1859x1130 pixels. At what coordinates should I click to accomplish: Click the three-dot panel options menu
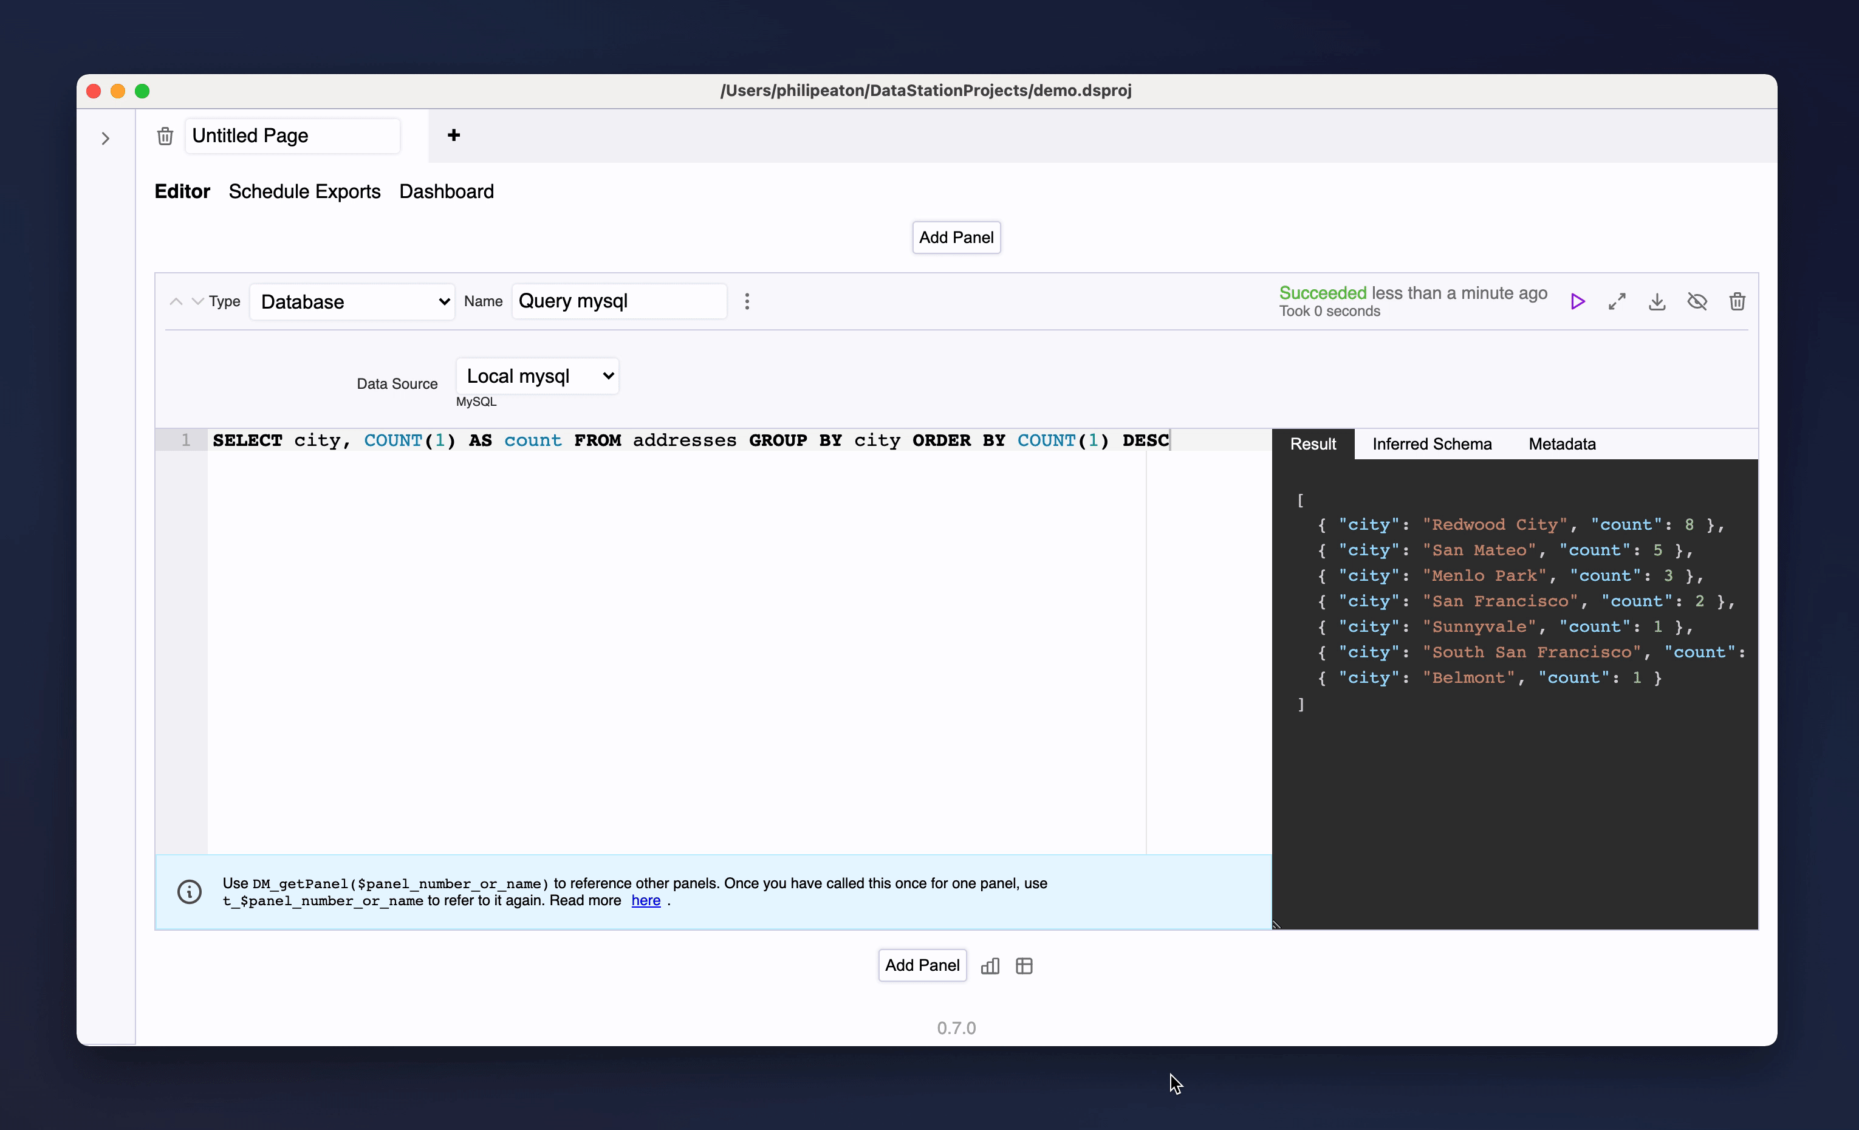(x=748, y=301)
